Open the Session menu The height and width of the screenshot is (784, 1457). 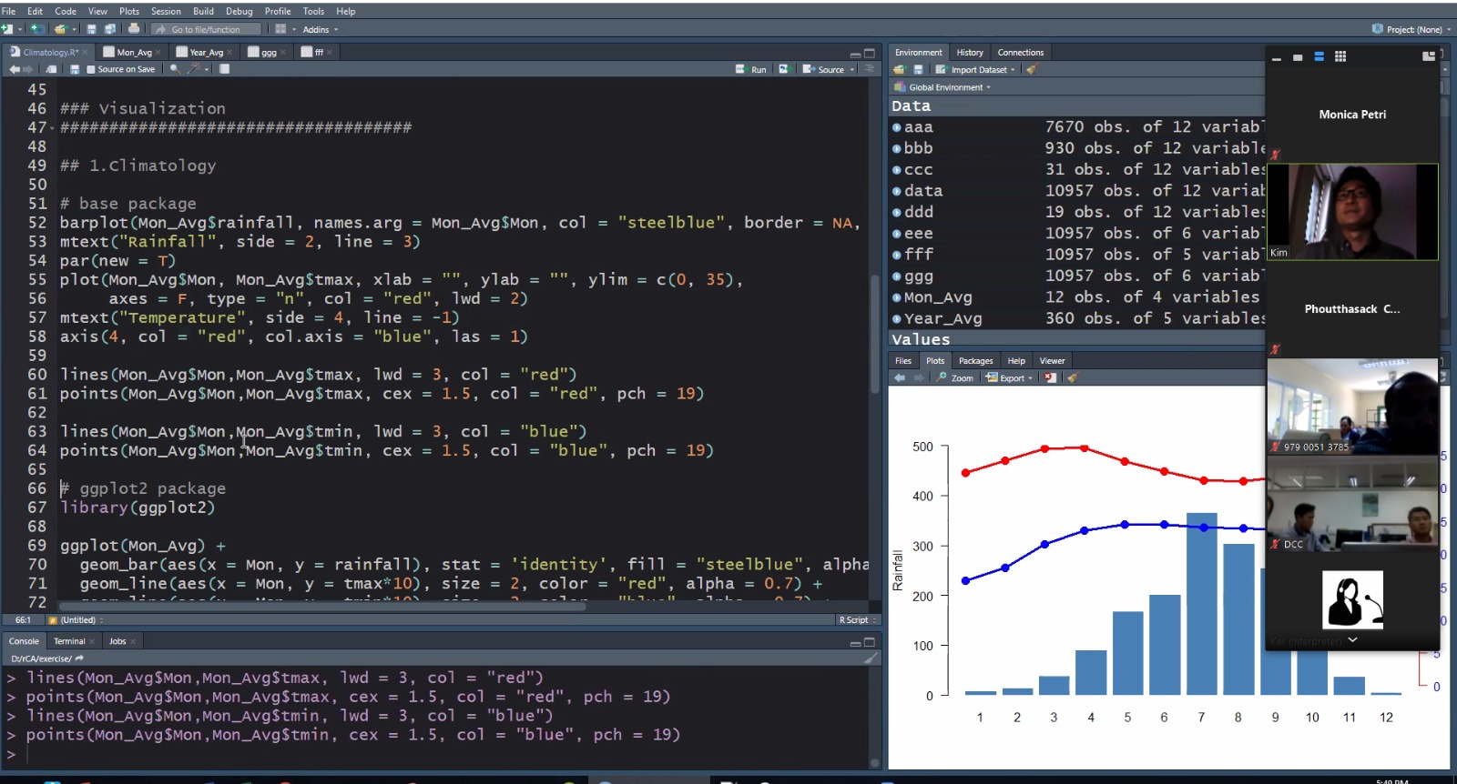point(166,11)
